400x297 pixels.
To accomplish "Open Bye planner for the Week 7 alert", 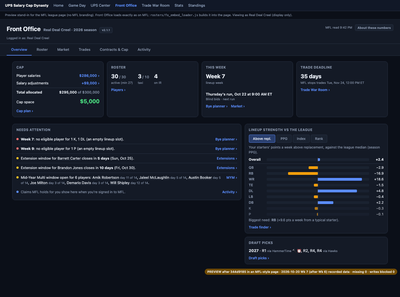I will [x=226, y=139].
